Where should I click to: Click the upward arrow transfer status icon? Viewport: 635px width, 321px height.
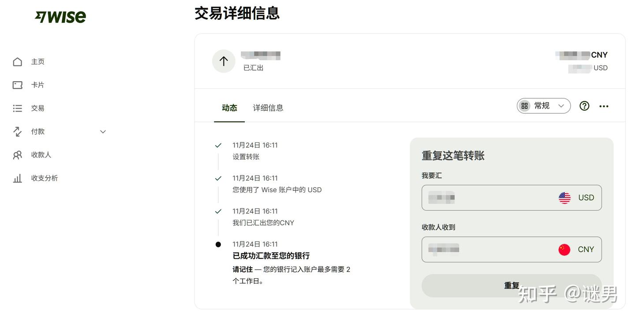[224, 61]
